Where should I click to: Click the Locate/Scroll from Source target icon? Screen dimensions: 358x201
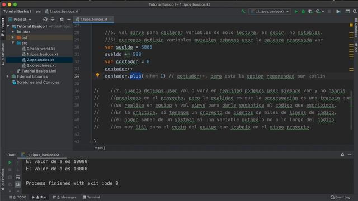tap(45, 20)
